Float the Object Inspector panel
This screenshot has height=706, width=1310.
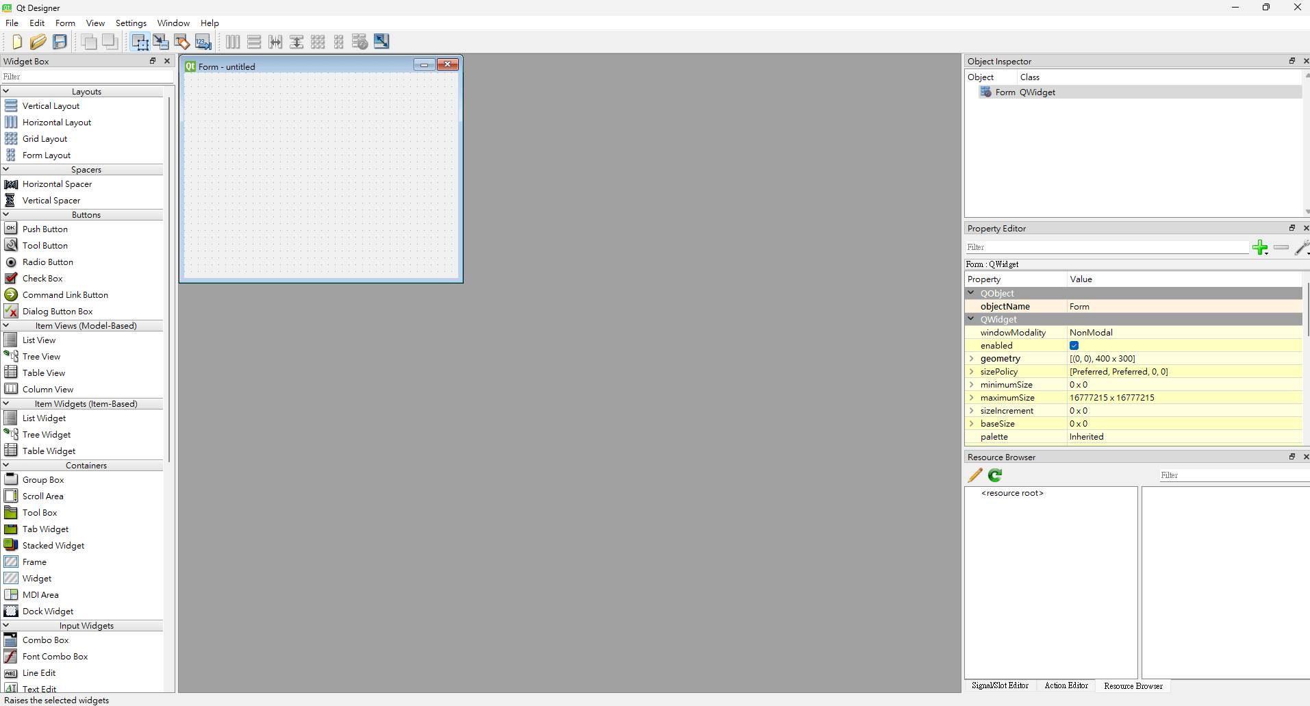click(1292, 61)
